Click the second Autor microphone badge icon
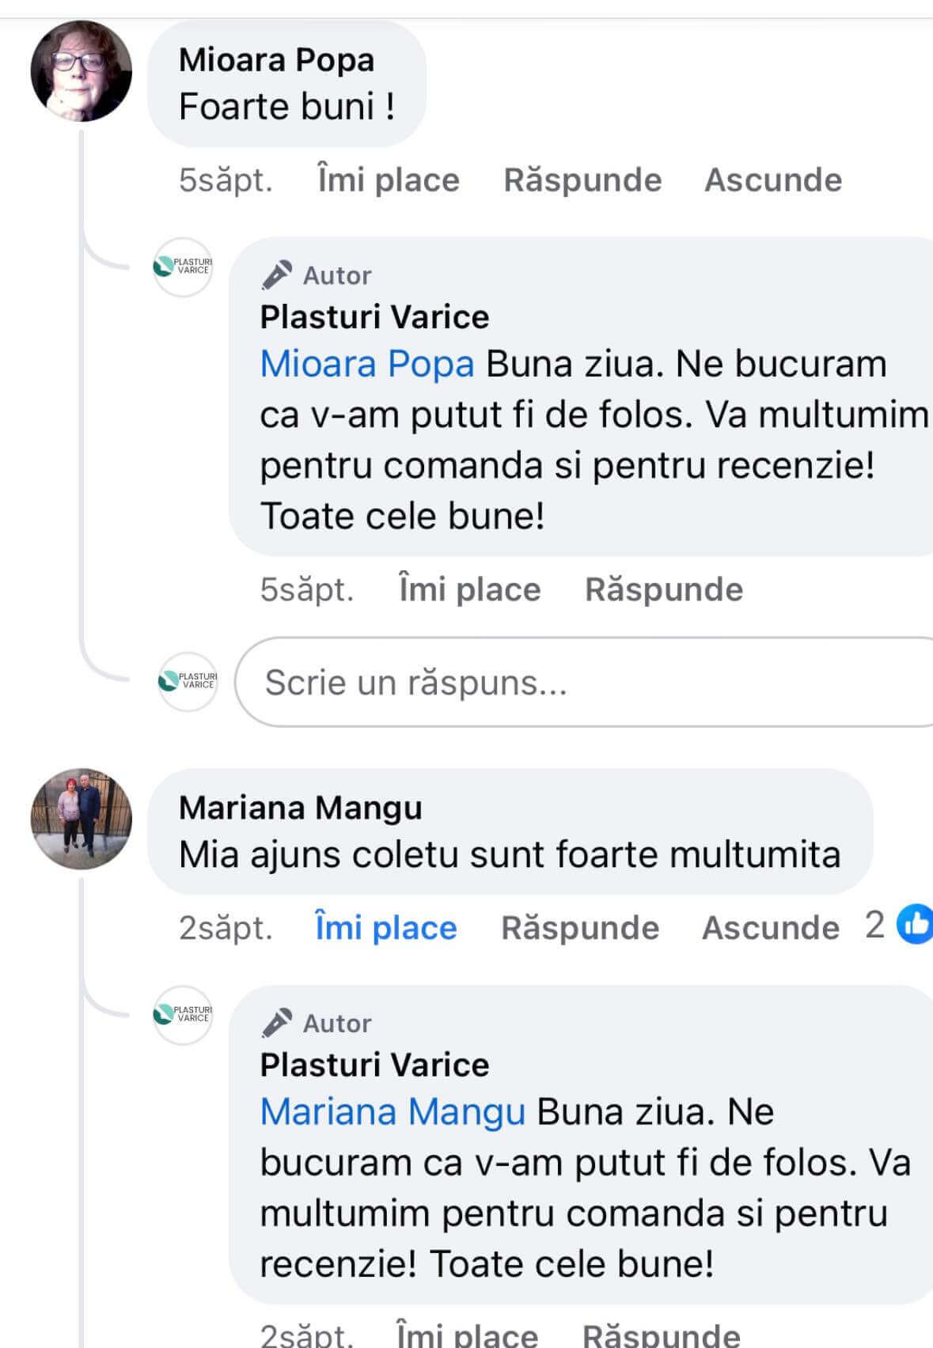933x1348 pixels. click(277, 1022)
